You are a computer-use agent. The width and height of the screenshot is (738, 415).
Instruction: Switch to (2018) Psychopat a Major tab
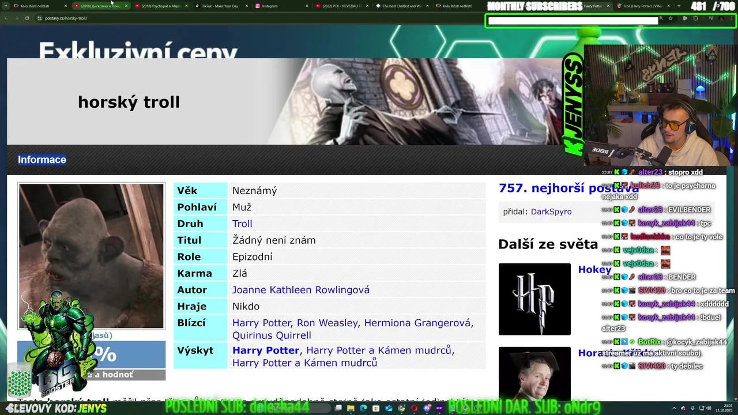pyautogui.click(x=161, y=6)
